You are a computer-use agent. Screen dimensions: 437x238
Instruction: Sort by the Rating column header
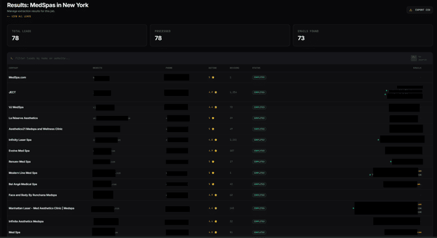coord(212,68)
